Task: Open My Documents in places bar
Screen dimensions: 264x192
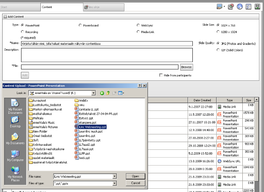Action: (x=15, y=139)
